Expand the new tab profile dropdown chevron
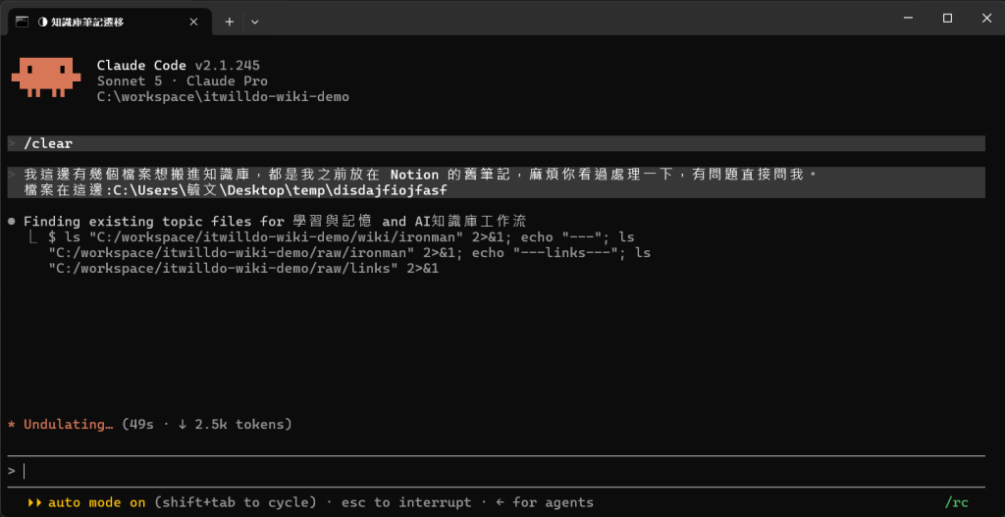 click(255, 22)
